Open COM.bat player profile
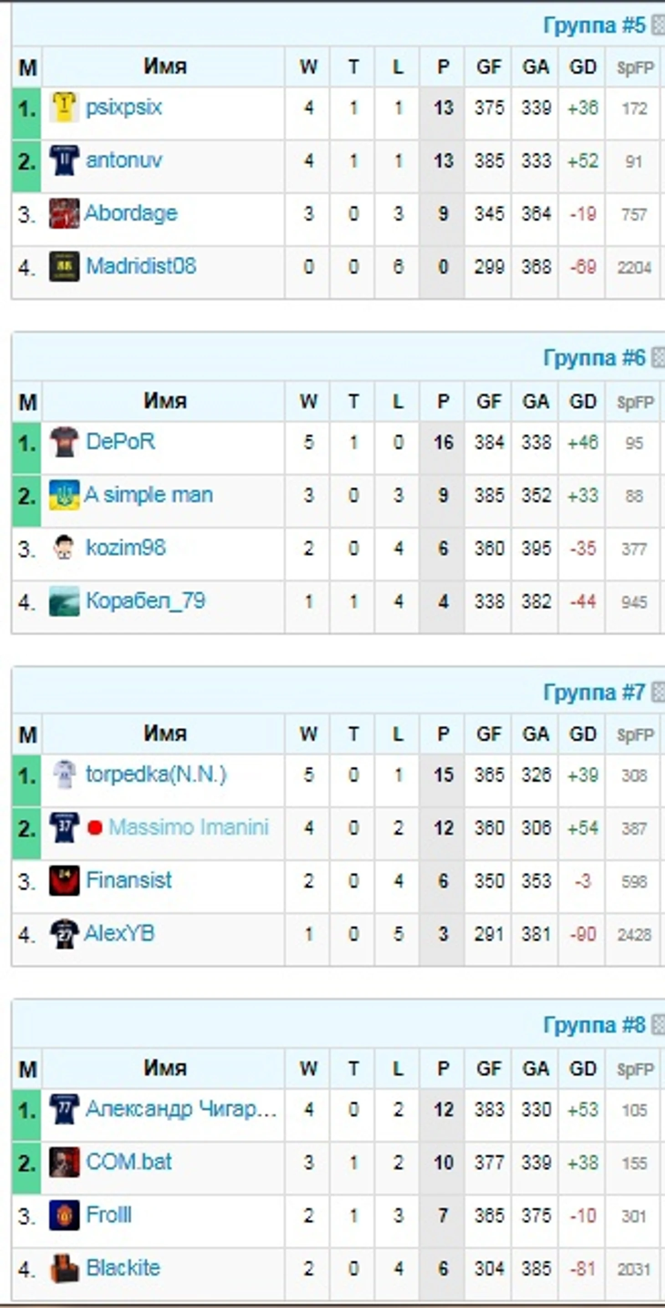This screenshot has height=1308, width=665. [129, 1162]
